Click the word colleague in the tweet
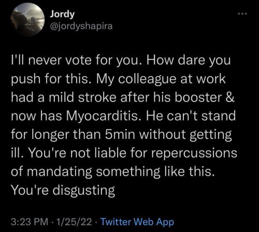The height and width of the screenshot is (232, 259). (148, 79)
